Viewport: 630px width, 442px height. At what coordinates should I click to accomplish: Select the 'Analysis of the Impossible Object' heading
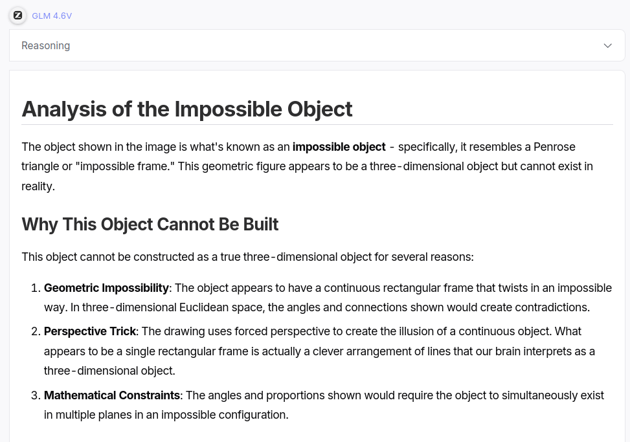pos(187,109)
